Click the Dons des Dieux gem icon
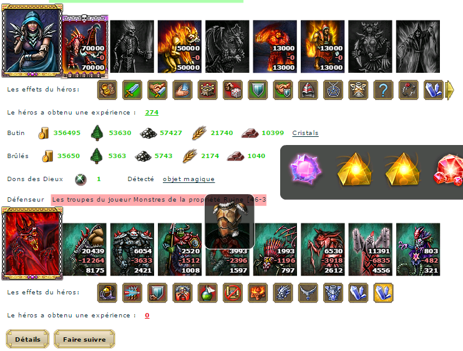Viewport: 463px width, 351px height. pyautogui.click(x=80, y=179)
